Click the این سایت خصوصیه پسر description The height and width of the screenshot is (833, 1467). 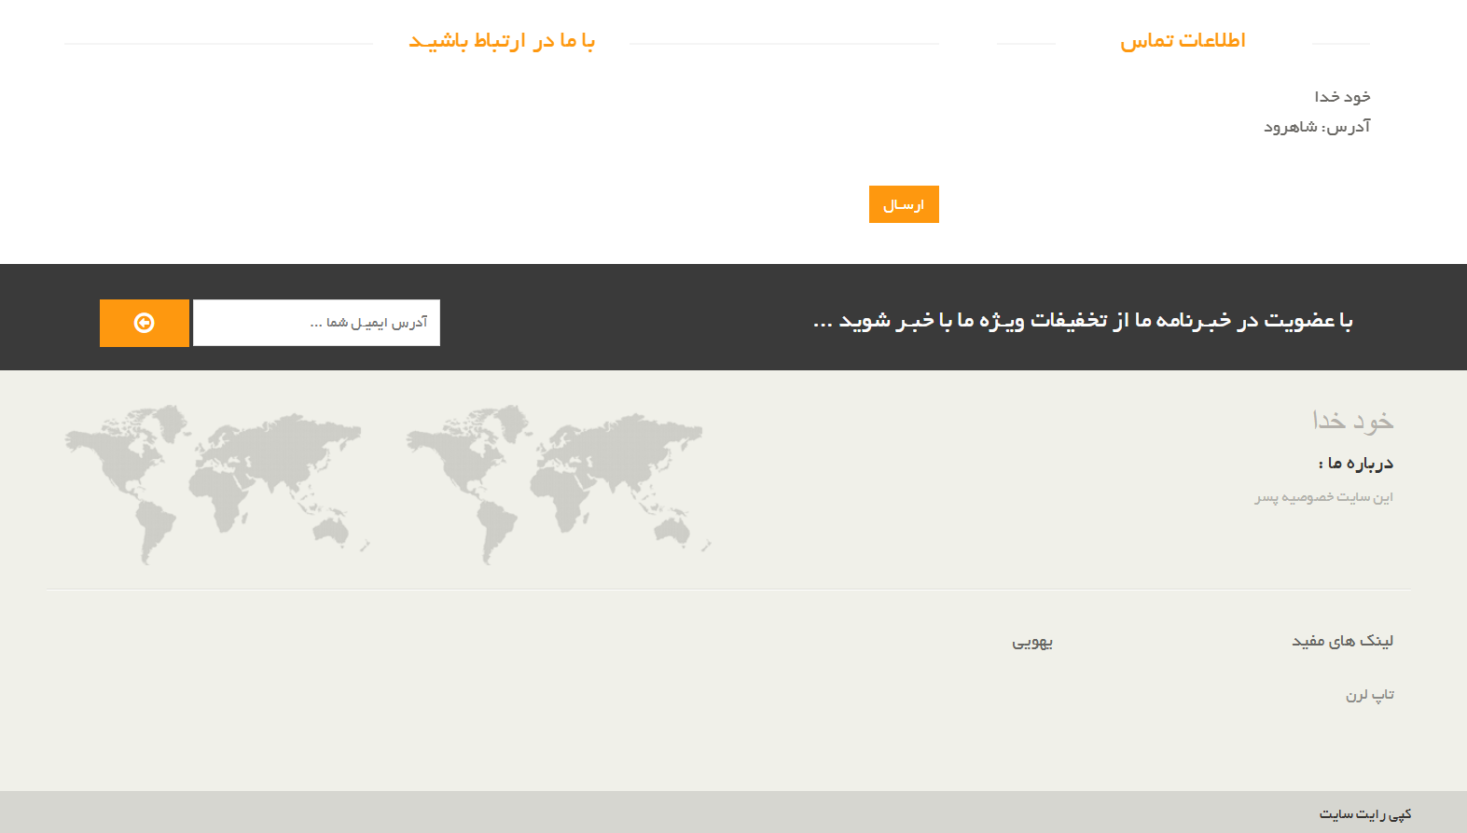point(1323,497)
